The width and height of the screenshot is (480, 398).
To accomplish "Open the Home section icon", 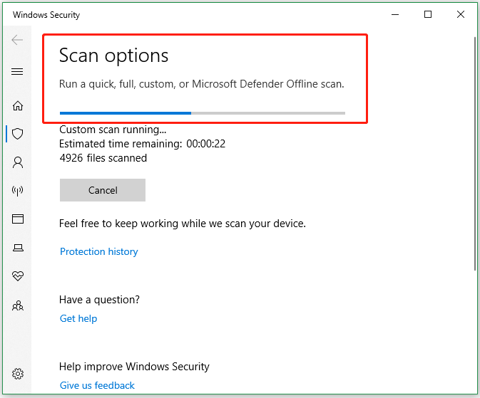I will click(17, 106).
